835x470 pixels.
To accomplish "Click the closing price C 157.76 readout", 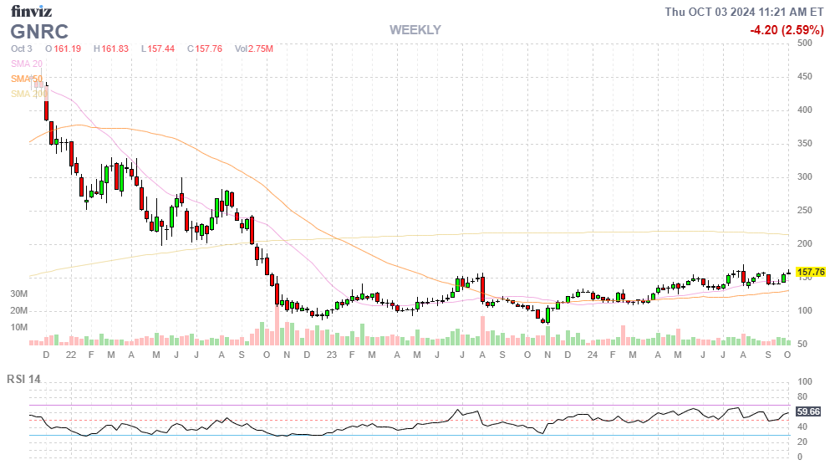I will 205,49.
